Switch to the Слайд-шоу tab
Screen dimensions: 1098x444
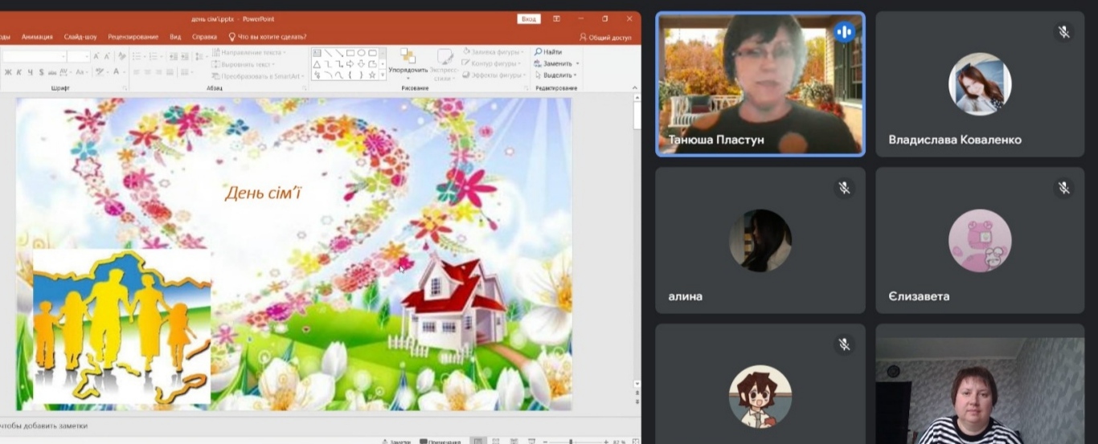80,37
